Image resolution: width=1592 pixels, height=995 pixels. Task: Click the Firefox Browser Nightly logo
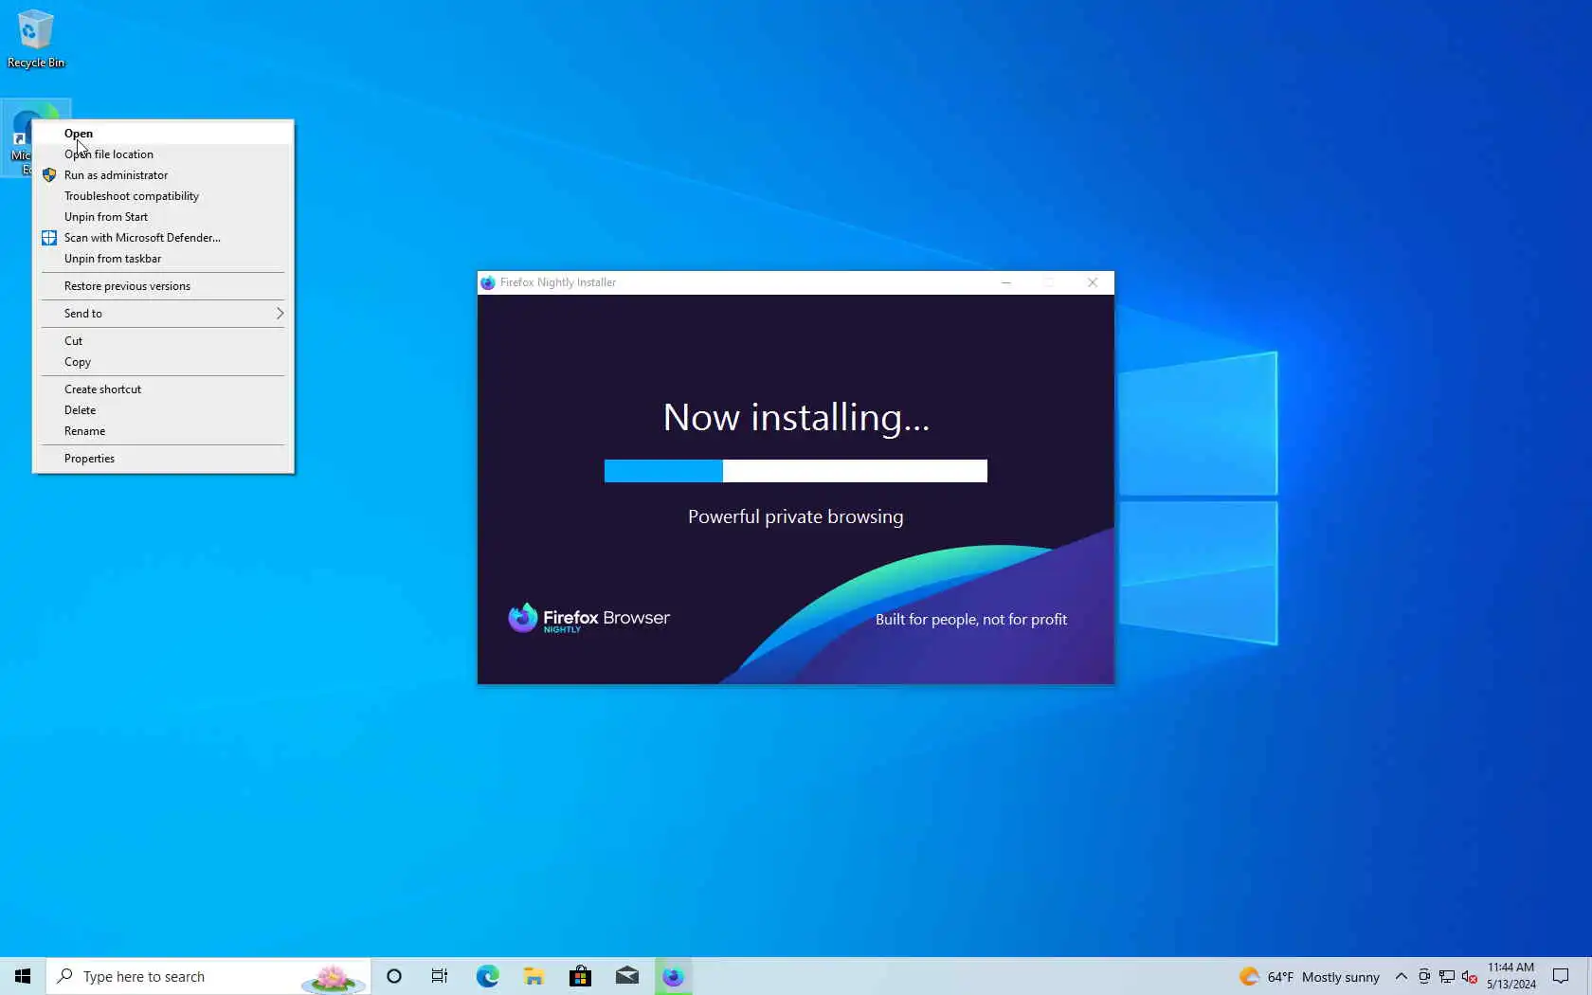pos(588,619)
